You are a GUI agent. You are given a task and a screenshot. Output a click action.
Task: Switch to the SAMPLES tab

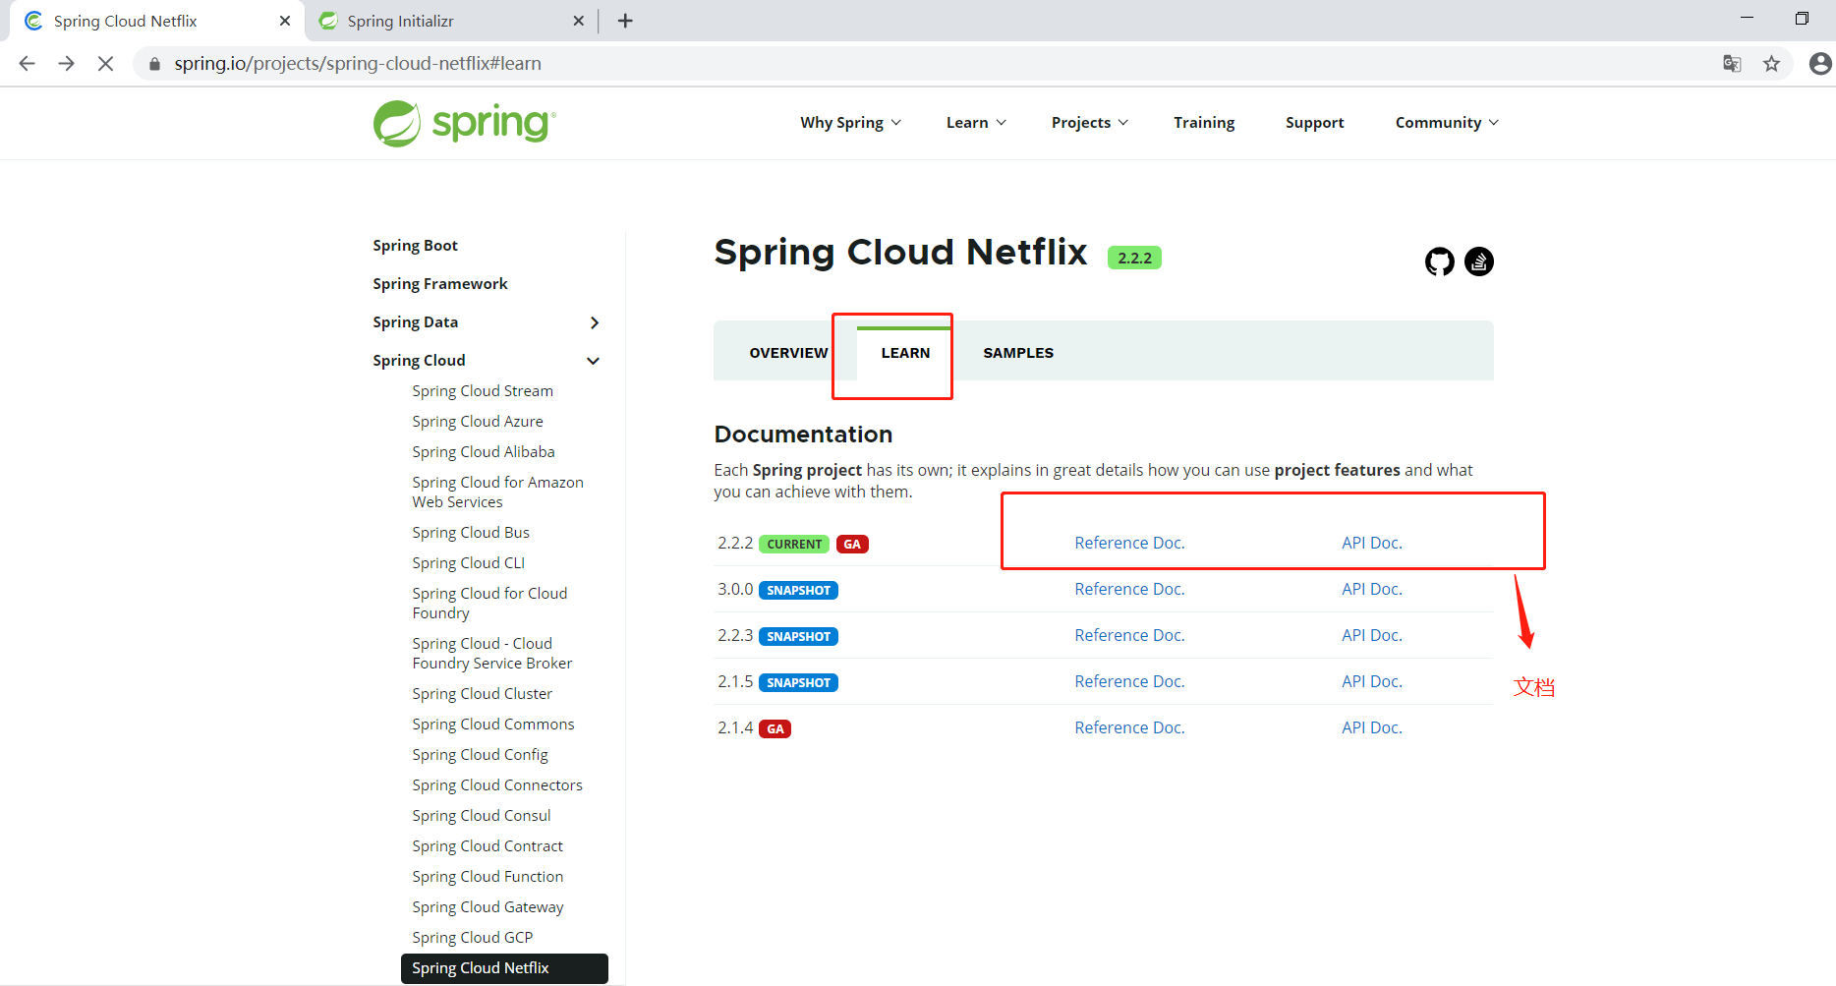(1018, 353)
